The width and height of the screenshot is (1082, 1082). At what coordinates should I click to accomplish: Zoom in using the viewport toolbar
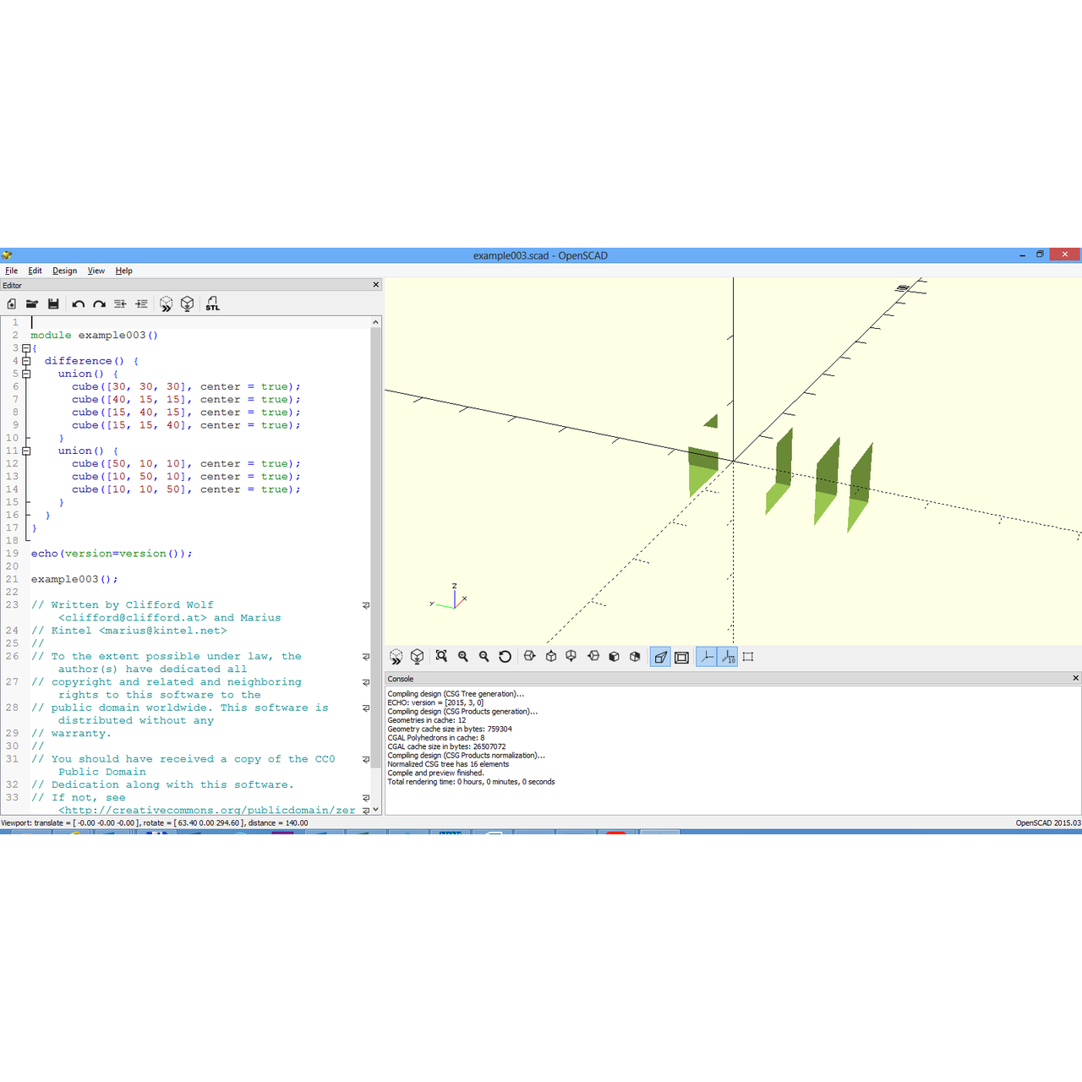pos(463,657)
